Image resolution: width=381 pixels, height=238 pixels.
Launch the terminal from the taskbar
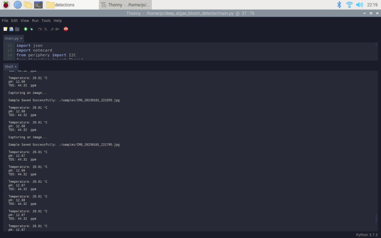point(38,5)
